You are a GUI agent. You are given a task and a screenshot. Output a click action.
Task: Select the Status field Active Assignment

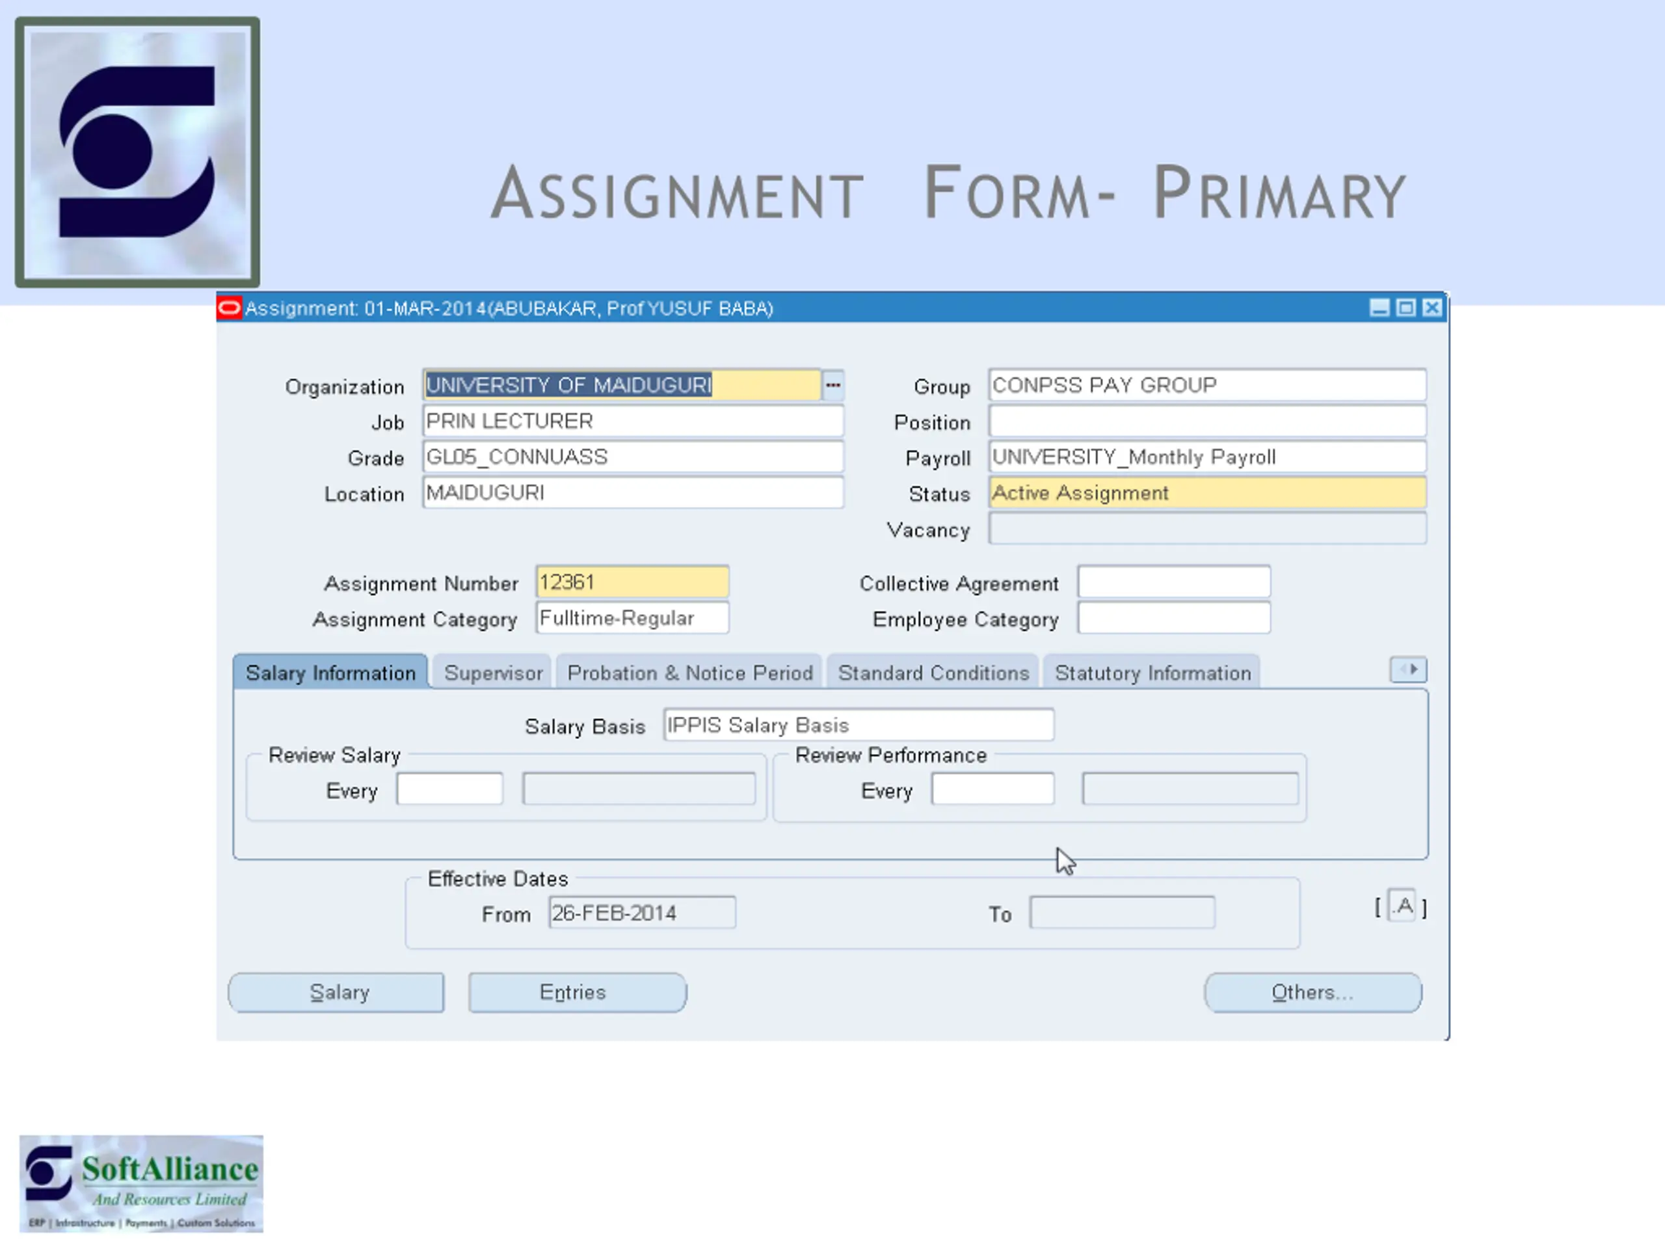1207,492
